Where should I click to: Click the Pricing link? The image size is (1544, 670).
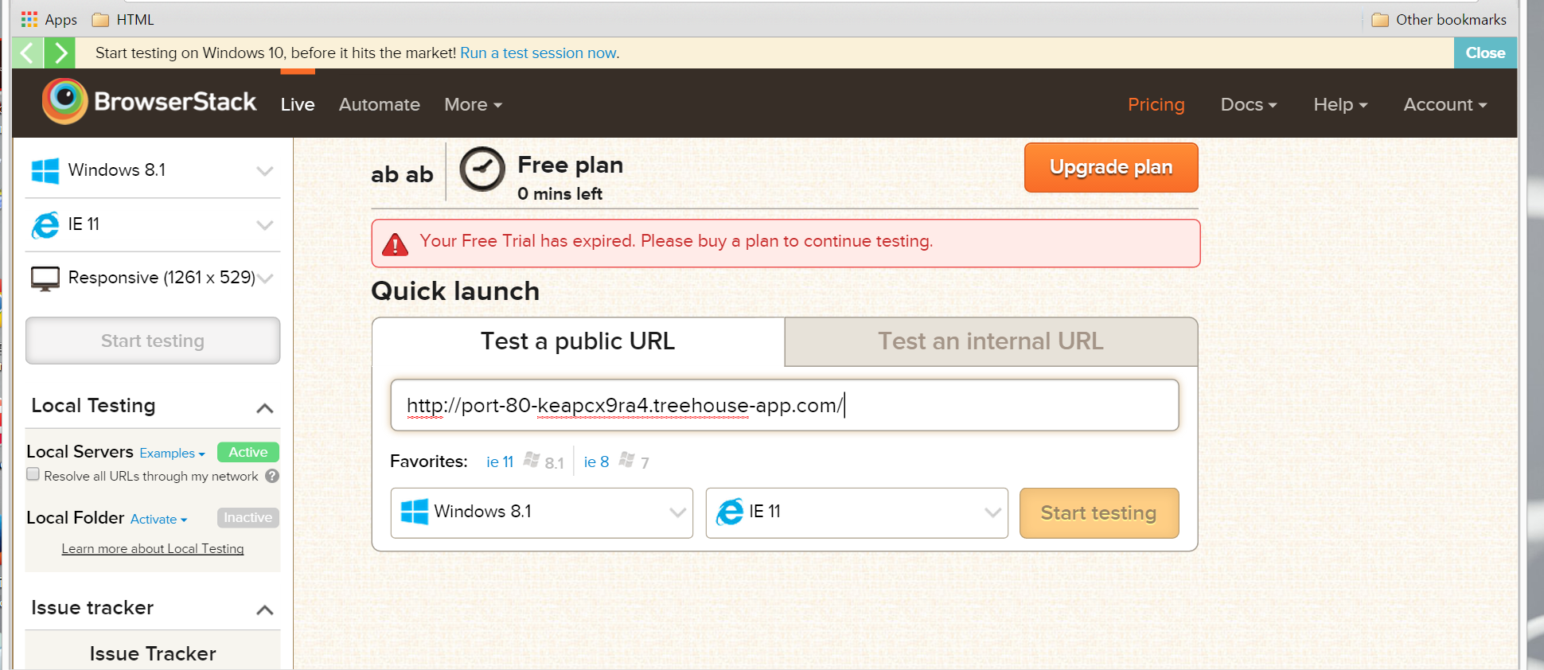coord(1156,104)
